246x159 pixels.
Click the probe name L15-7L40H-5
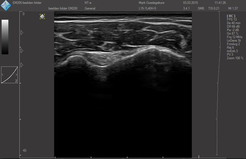(147, 8)
